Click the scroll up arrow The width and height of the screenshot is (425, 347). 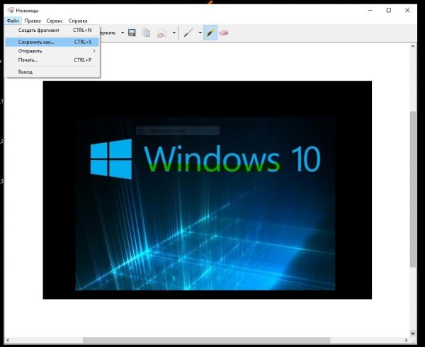tap(413, 47)
